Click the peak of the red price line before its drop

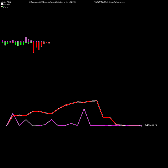click(x=97, y=101)
